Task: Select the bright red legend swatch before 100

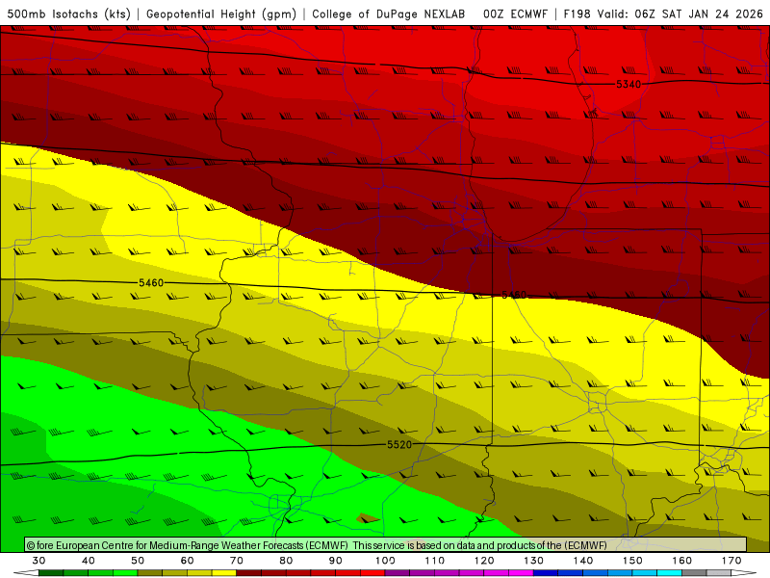Action: pos(372,573)
